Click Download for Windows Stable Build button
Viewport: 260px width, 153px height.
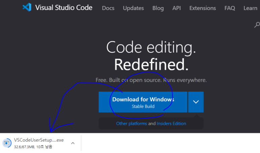[x=143, y=102]
